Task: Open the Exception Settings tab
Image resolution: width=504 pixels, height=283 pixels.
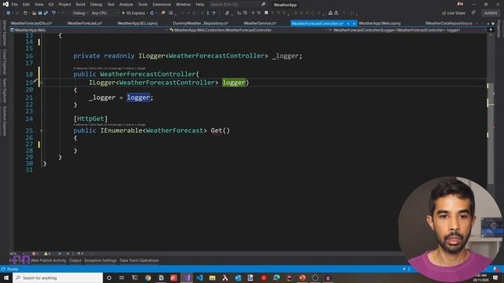Action: (100, 260)
